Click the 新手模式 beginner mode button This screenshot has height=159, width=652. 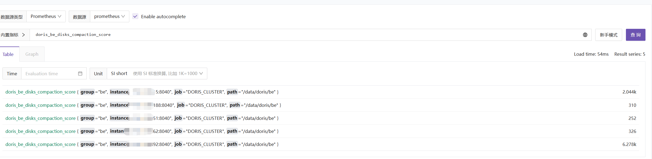coord(609,35)
